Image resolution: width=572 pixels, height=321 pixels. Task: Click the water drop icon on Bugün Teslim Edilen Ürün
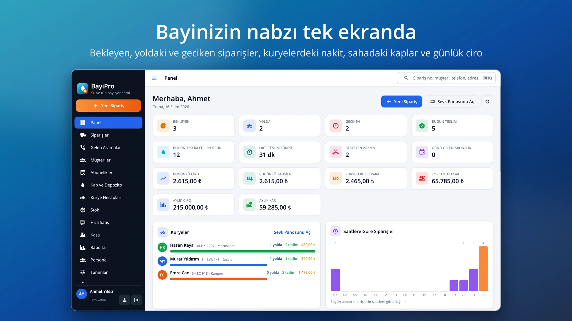tap(163, 152)
